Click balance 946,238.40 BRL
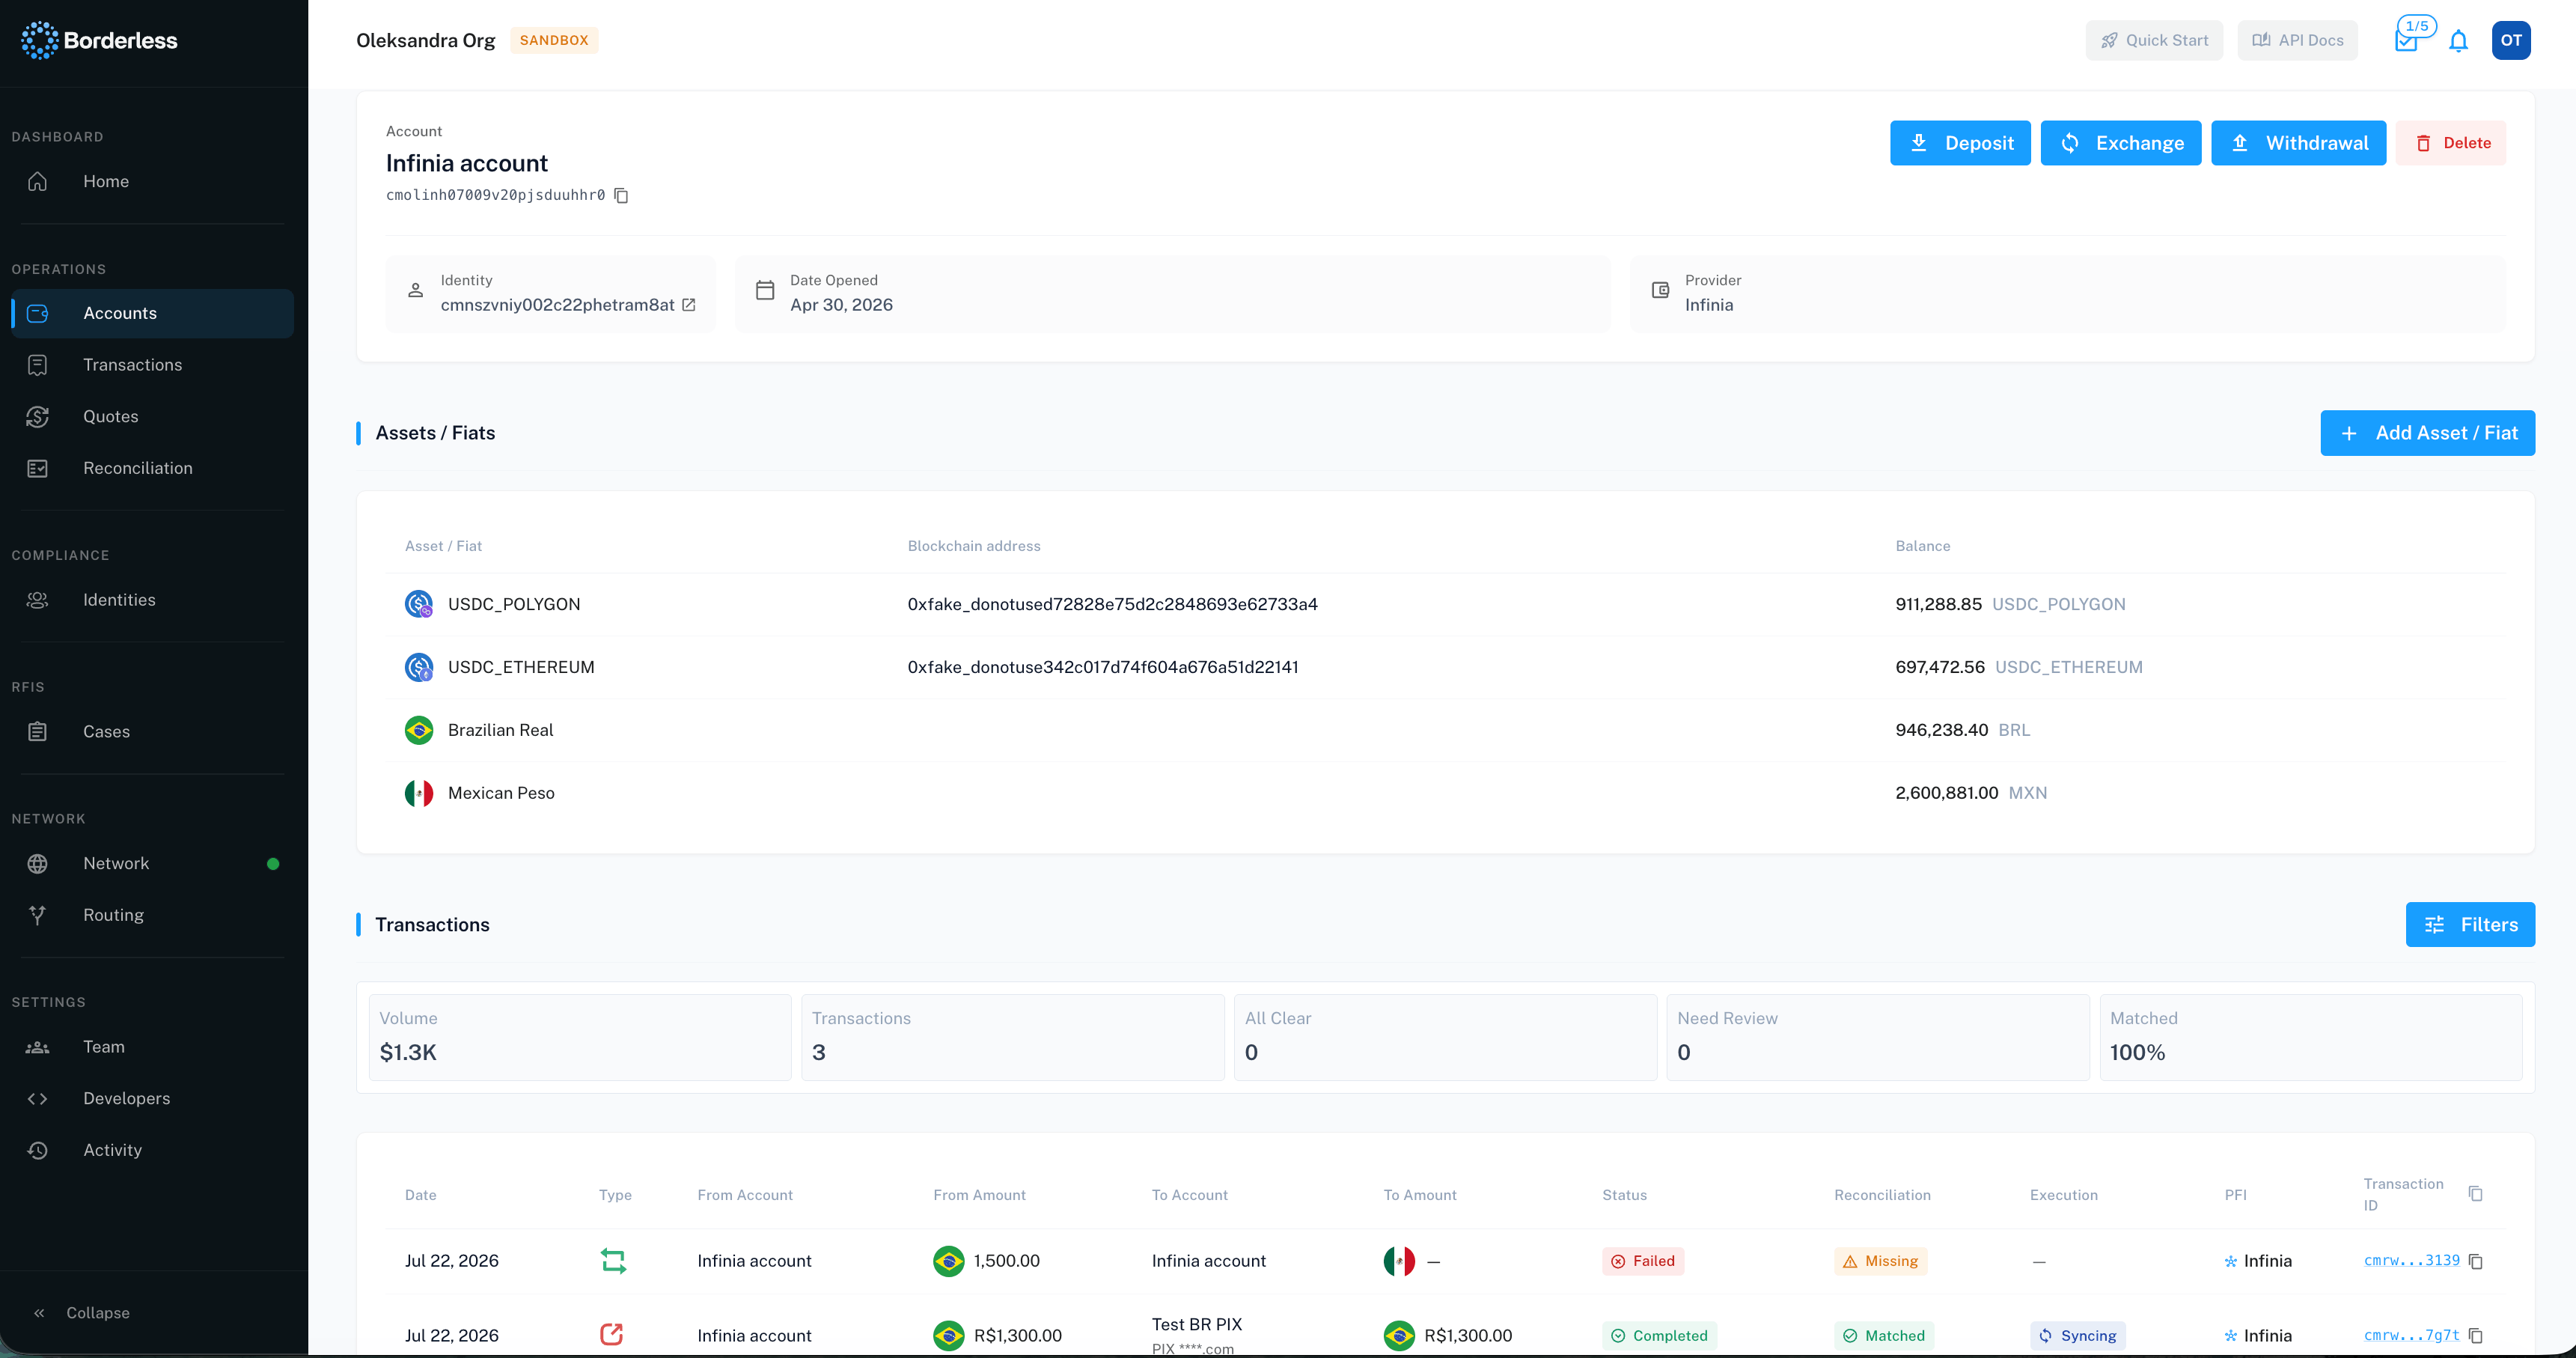 click(1962, 730)
